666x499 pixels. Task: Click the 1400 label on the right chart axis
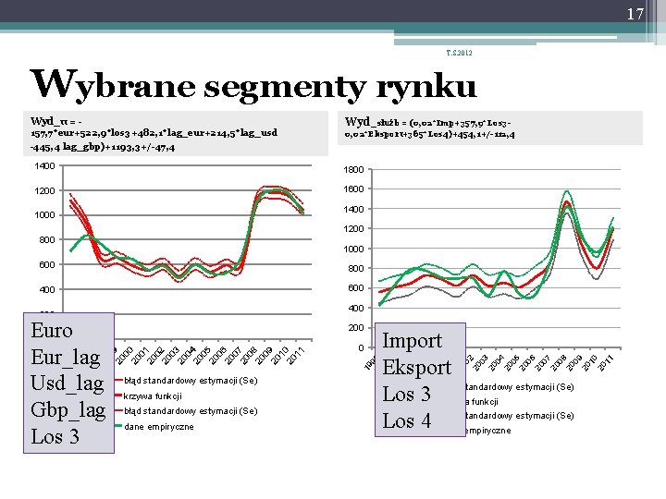353,209
